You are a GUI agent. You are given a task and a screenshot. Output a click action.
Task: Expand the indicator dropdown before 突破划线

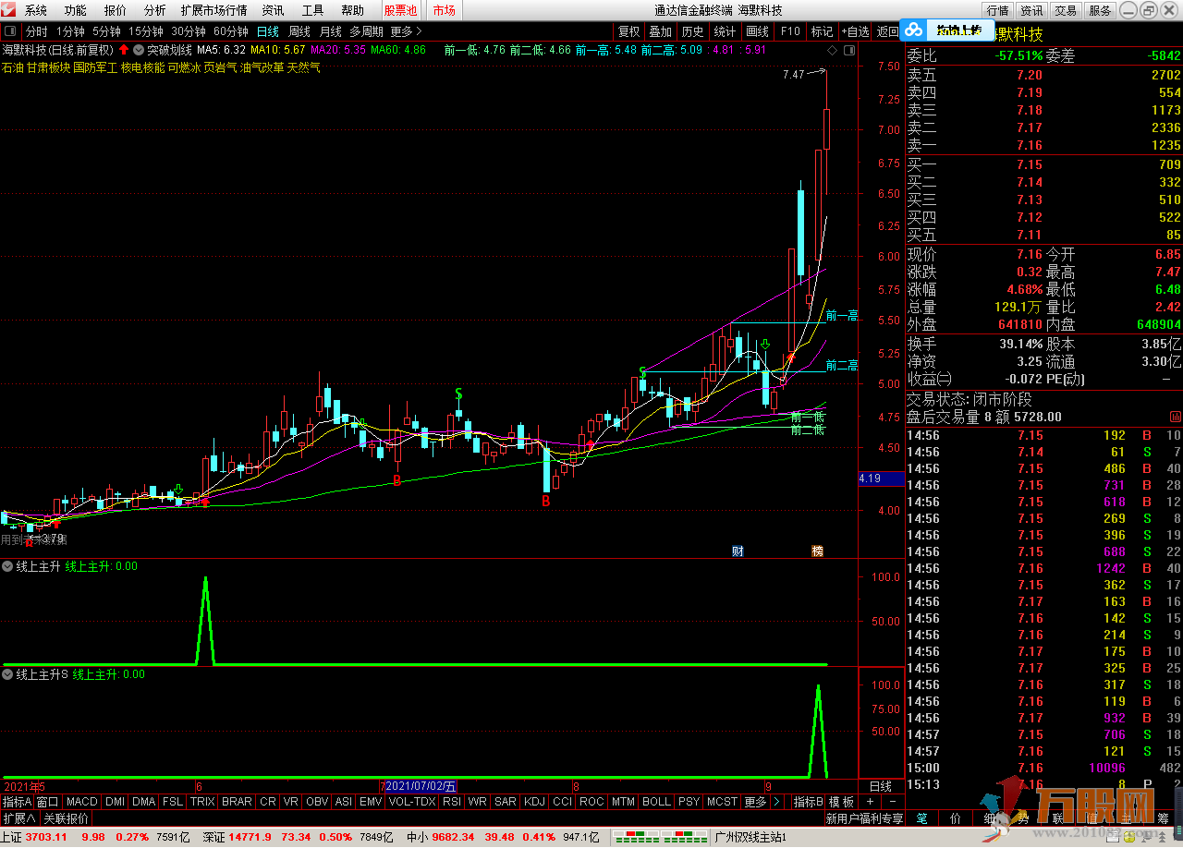click(139, 50)
